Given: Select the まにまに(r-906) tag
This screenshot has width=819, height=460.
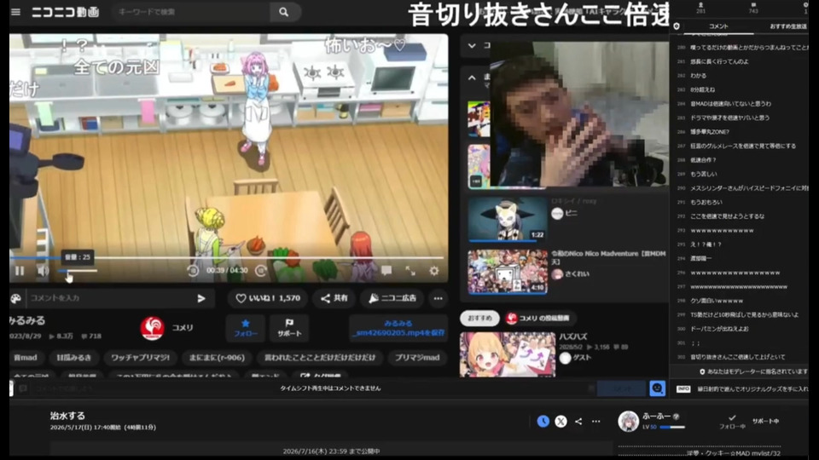Looking at the screenshot, I should click(217, 358).
